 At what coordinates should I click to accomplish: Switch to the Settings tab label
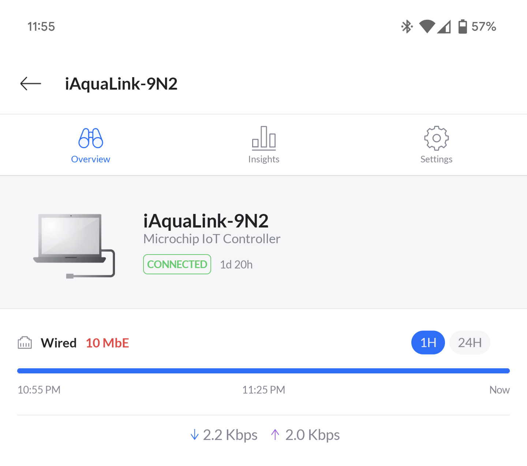coord(436,159)
